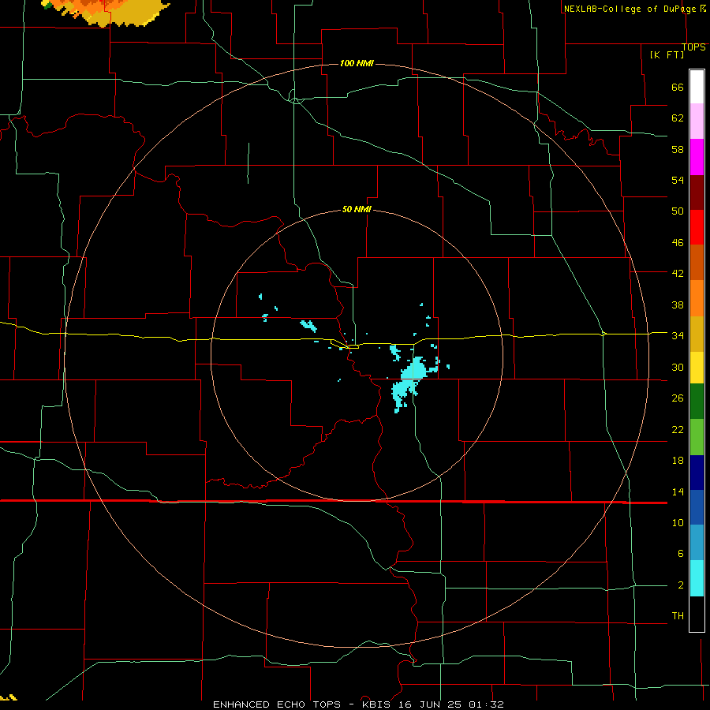
Task: Click the 54 legend value
Action: [678, 180]
